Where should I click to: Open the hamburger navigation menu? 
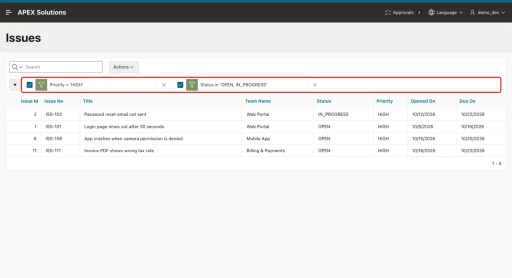(9, 12)
